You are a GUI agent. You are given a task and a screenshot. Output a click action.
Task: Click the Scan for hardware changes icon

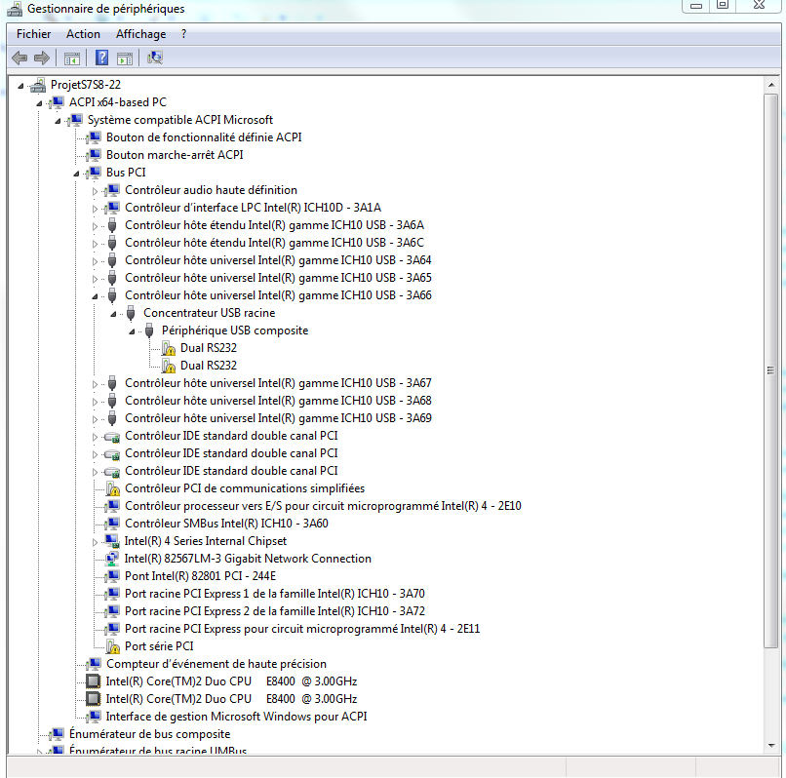point(154,58)
